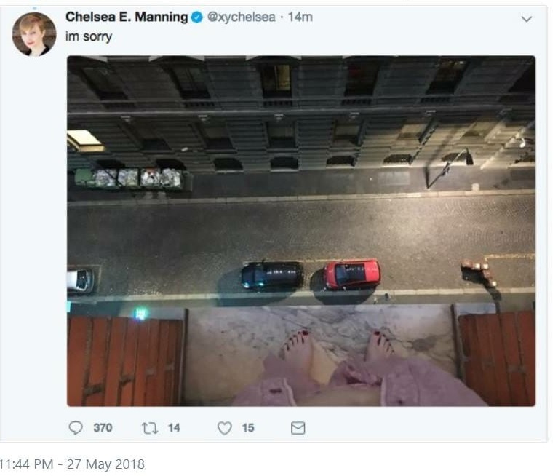
Task: Open the reply count 370
Action: click(103, 428)
